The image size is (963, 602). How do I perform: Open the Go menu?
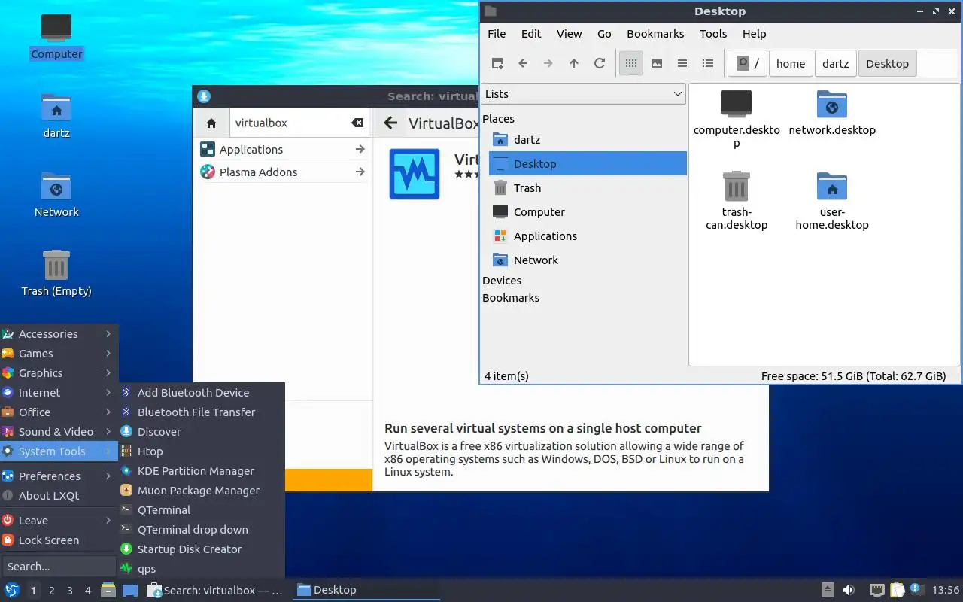click(604, 34)
